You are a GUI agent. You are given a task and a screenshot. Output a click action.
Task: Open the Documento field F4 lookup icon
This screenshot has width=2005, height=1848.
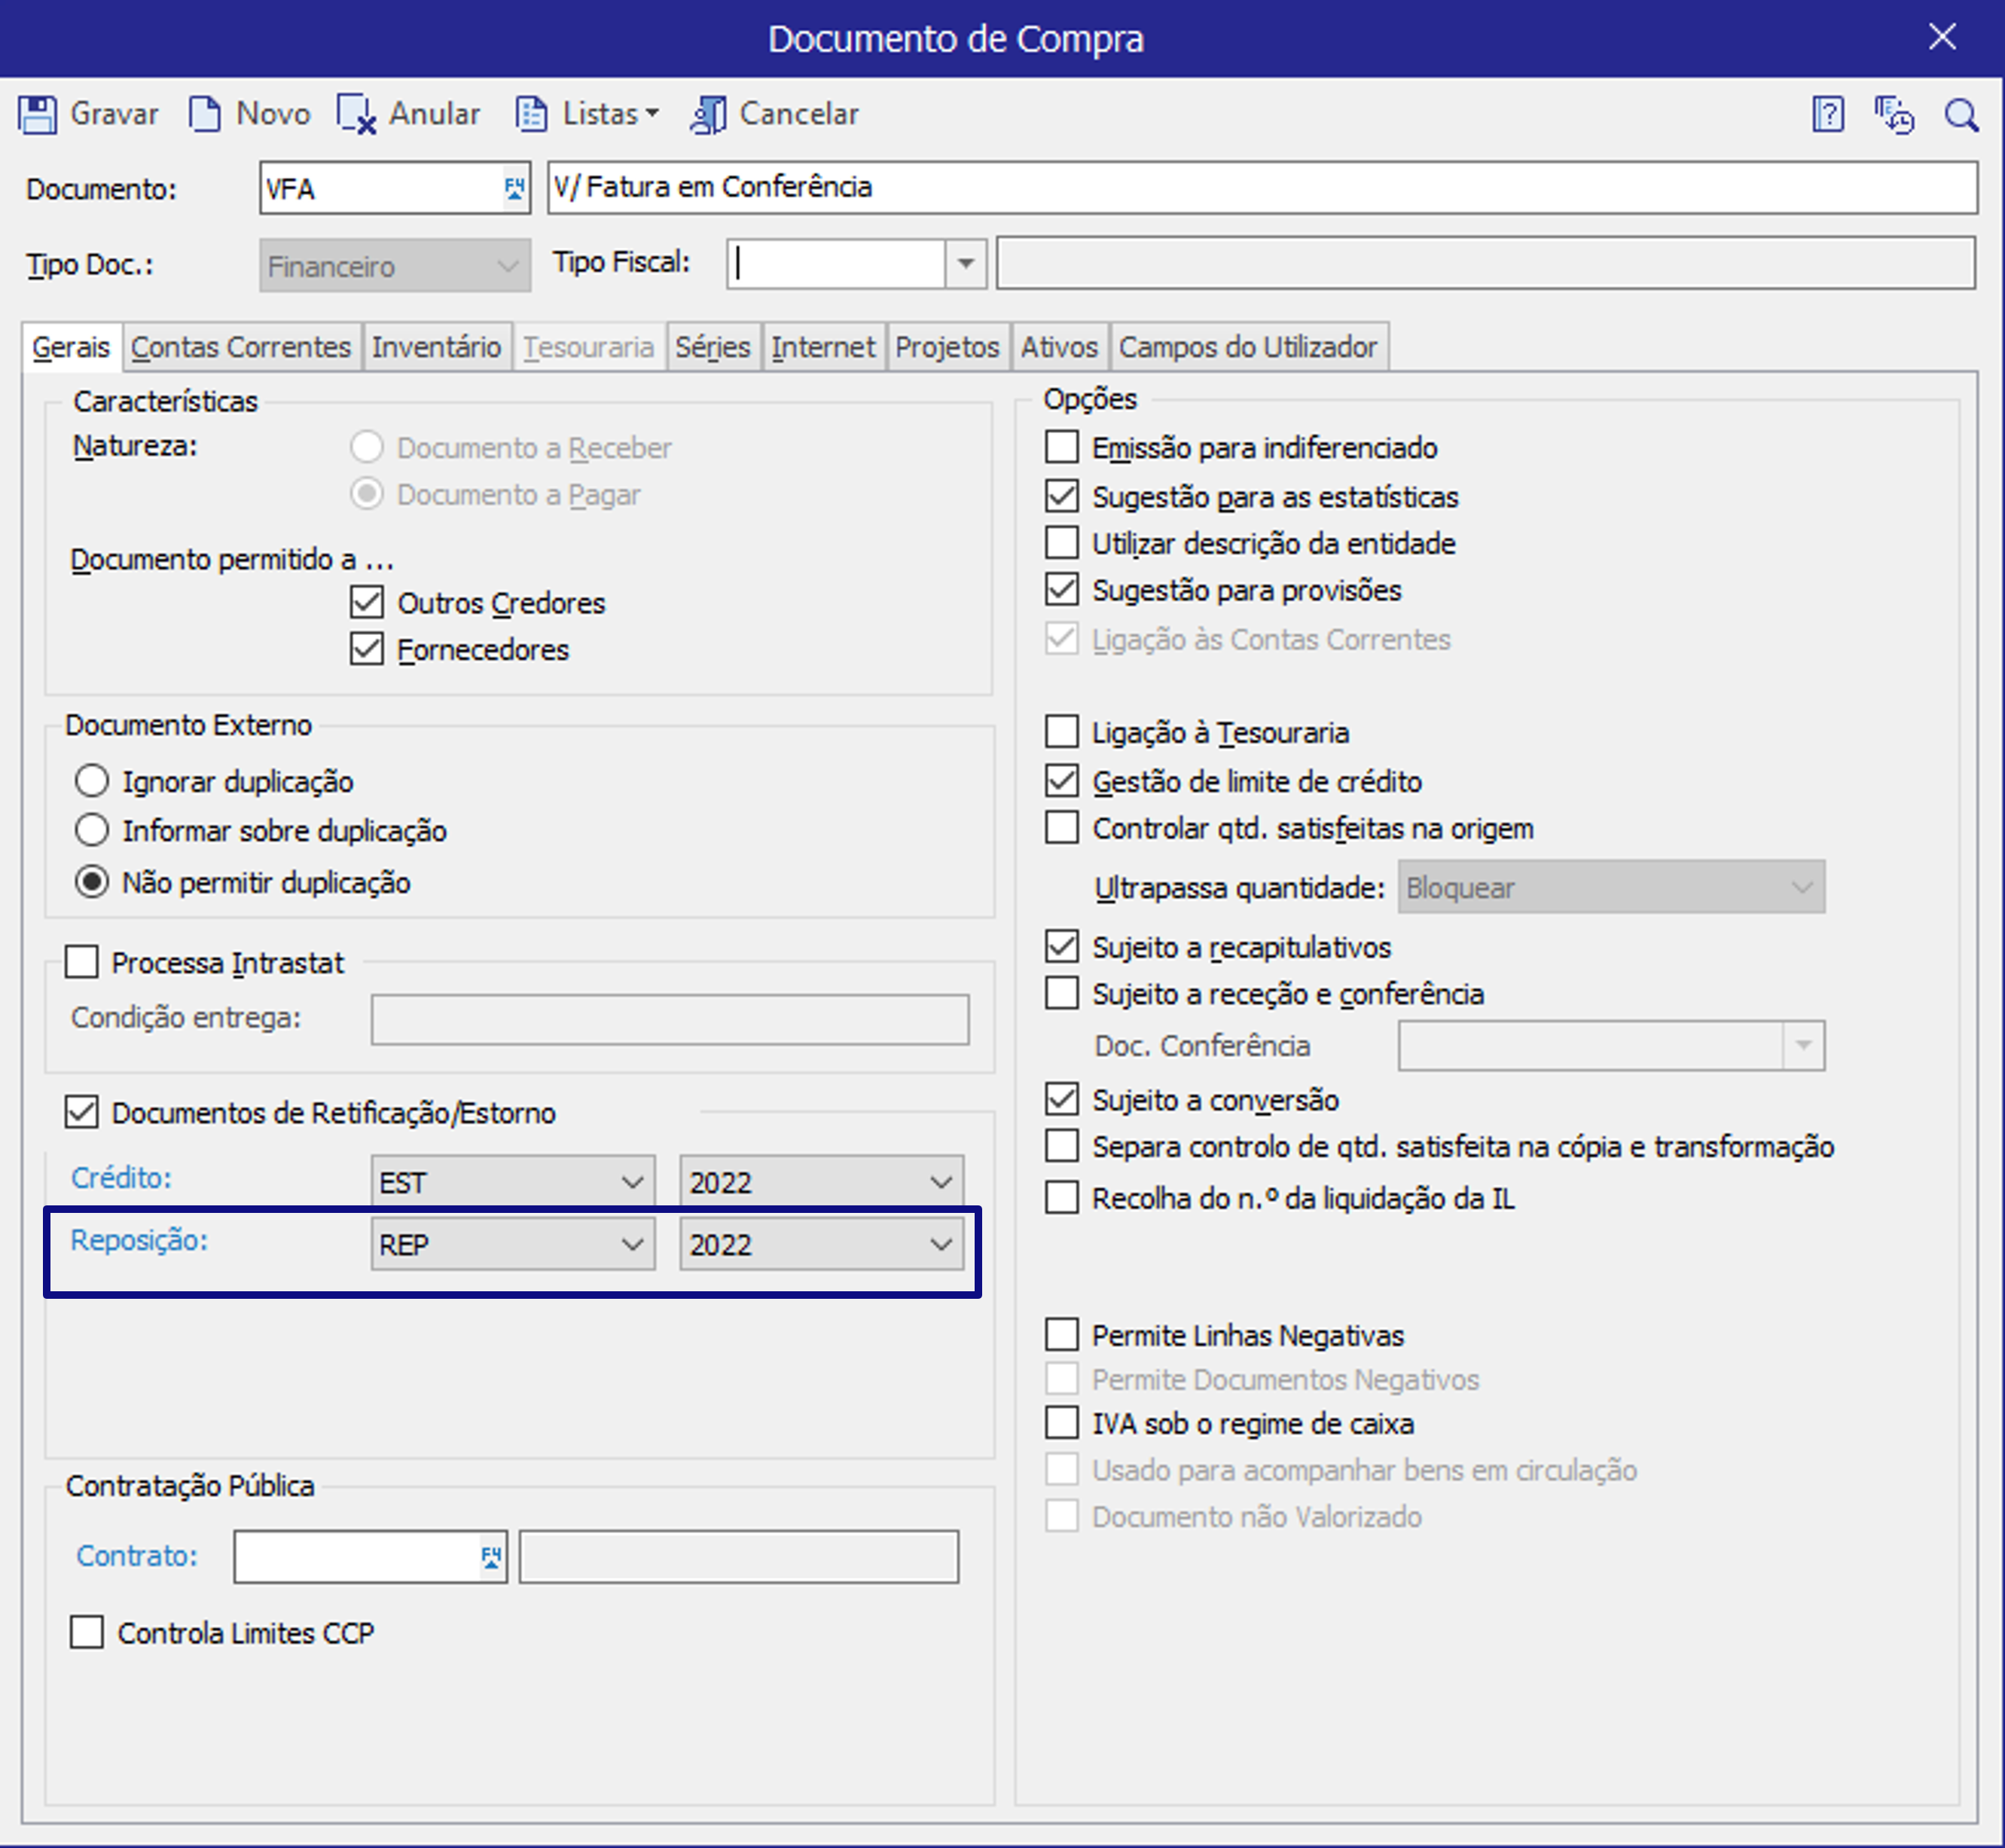click(x=514, y=188)
